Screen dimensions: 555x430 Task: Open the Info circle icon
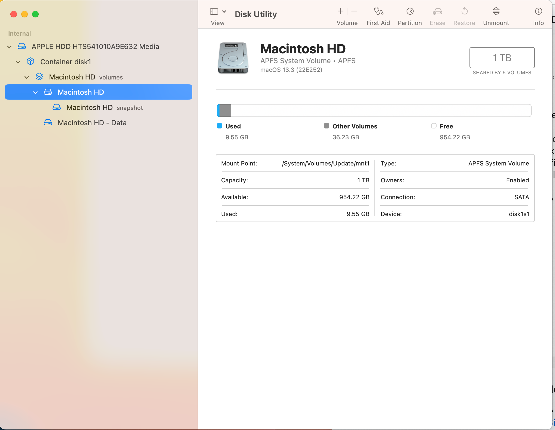click(x=538, y=11)
